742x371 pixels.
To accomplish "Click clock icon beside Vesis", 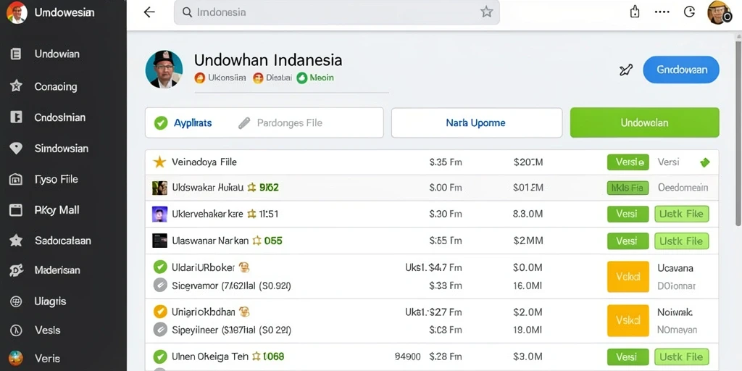I will coord(16,330).
